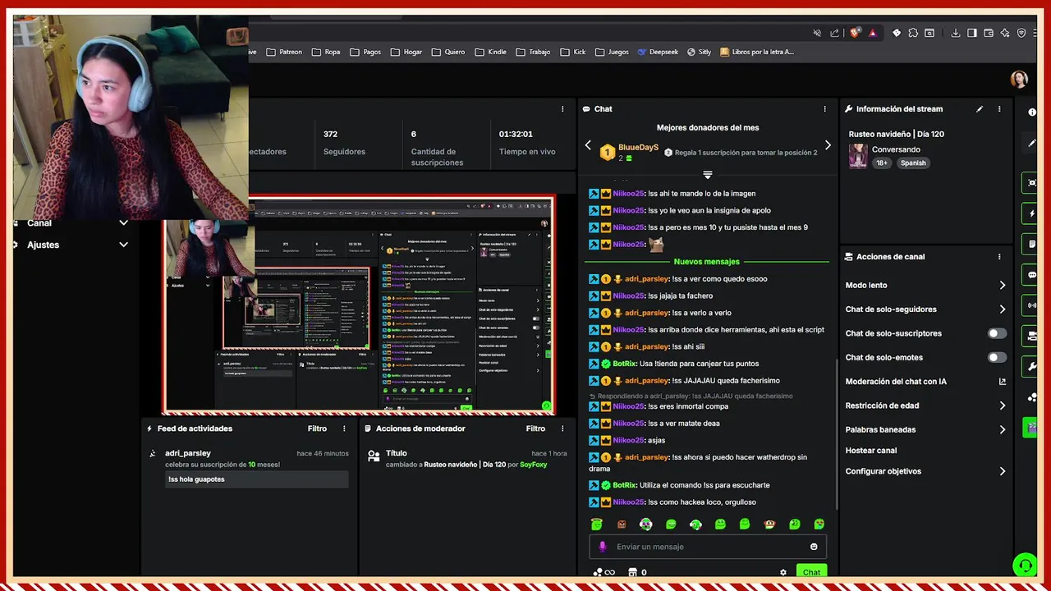Open the stats panel three-dot menu

pos(562,108)
